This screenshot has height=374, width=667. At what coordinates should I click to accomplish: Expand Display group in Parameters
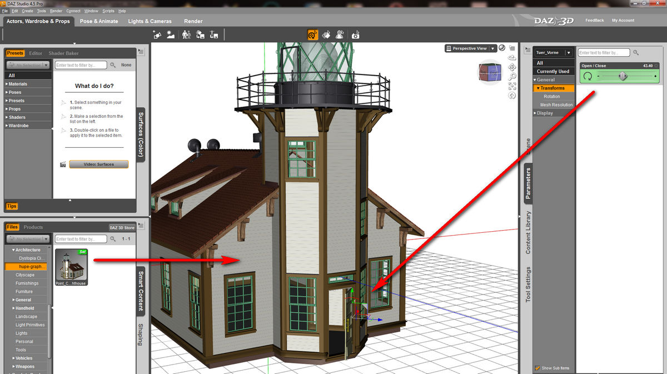535,113
